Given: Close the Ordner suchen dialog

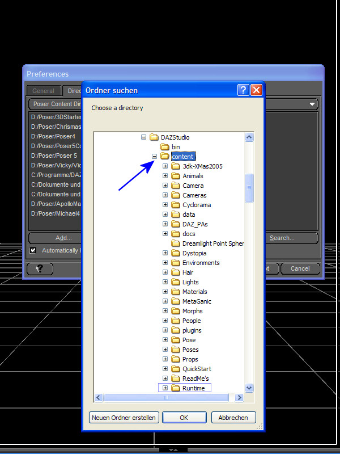Looking at the screenshot, I should (x=256, y=90).
